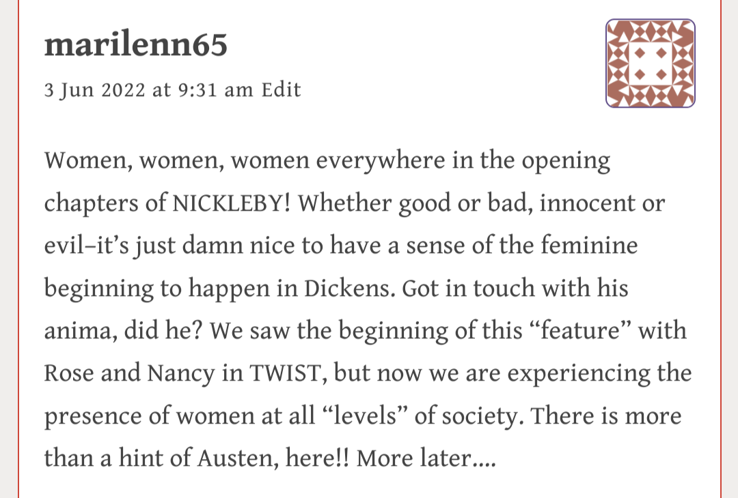
Task: Click the marilenn65 avatar pattern image
Action: pos(650,63)
